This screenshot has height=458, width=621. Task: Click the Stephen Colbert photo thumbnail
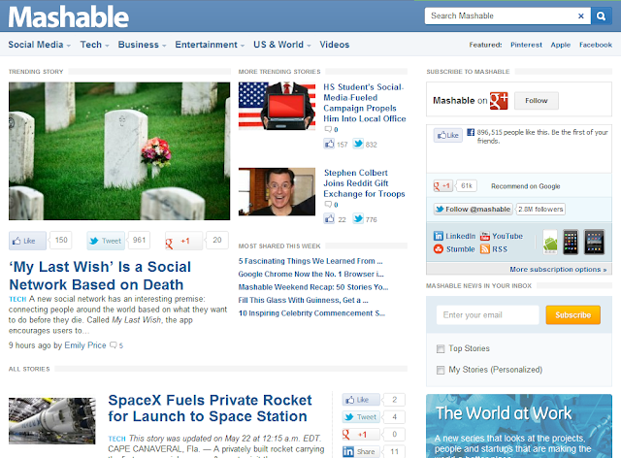[277, 192]
